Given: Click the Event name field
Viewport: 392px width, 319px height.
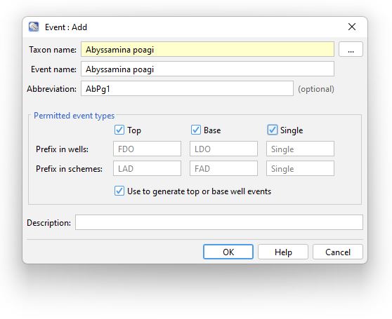Looking at the screenshot, I should 207,69.
